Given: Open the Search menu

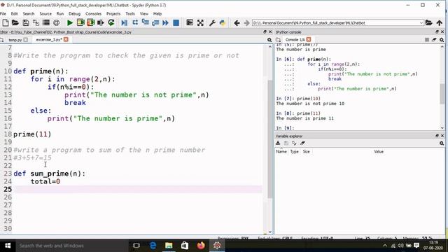Looking at the screenshot, I should (29, 14).
